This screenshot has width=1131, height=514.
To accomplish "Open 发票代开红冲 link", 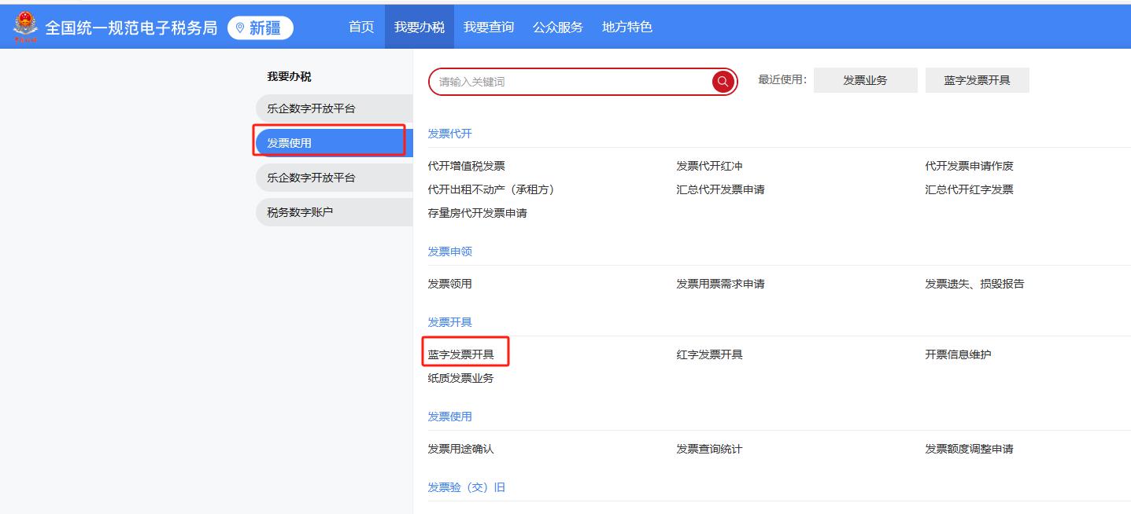I will 709,166.
